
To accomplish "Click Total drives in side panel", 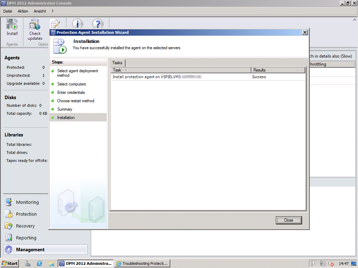I will 17,152.
